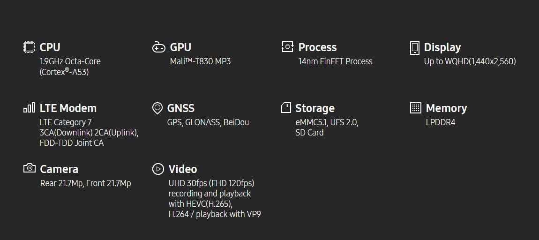Click the GPU gamepad icon
Image resolution: width=539 pixels, height=240 pixels.
[158, 47]
